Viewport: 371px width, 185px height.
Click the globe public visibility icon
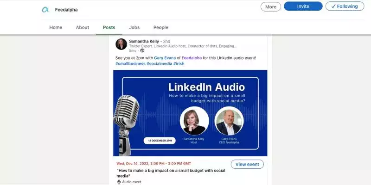(142, 50)
